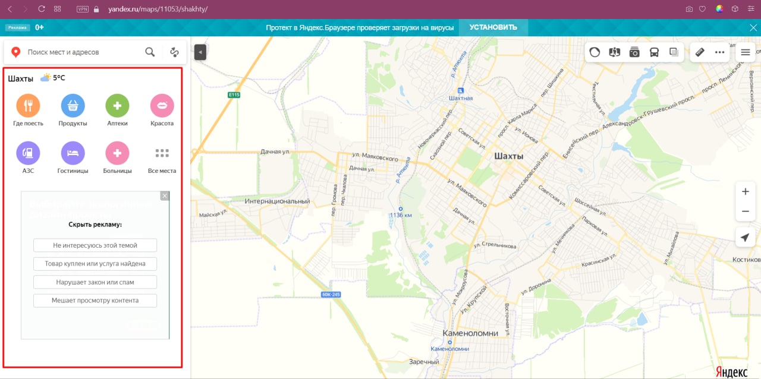Screen dimensions: 761x379
Task: Click the Шахтная railway station marker
Action: pos(461,91)
